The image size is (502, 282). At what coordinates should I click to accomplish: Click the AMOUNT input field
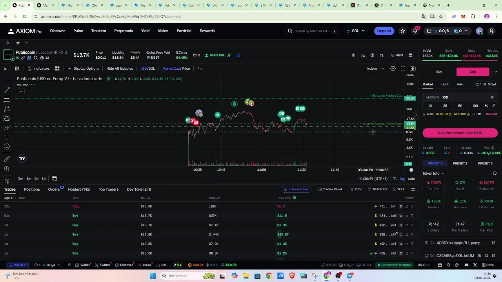pos(460,97)
